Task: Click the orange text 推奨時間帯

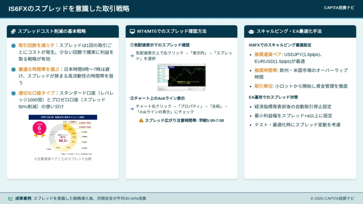Action: point(266,70)
